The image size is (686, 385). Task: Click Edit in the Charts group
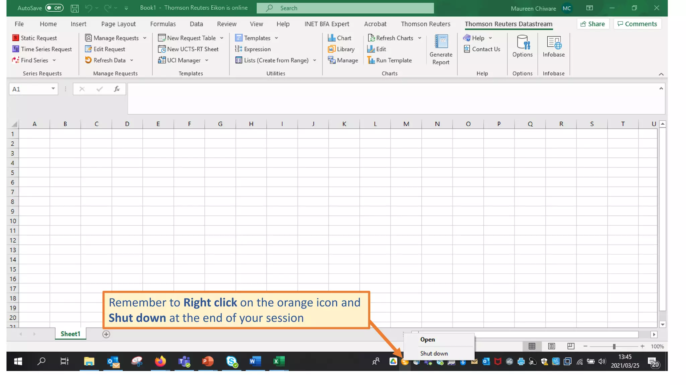coord(376,49)
